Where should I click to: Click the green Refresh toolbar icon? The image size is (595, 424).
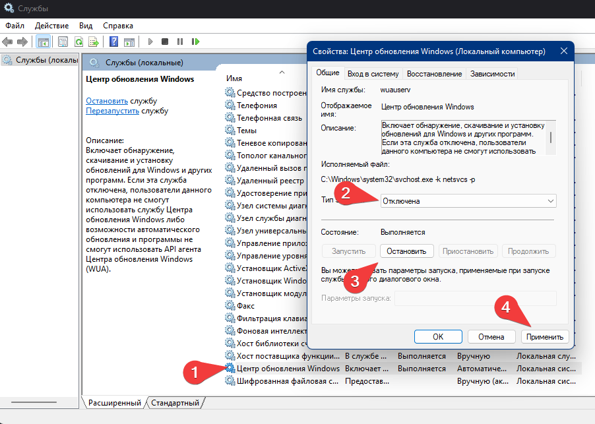pos(78,42)
